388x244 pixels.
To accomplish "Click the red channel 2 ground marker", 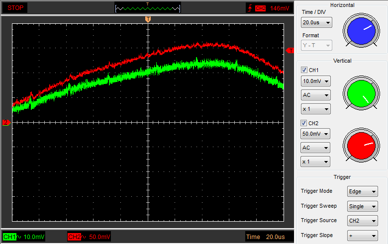I will tap(6, 122).
